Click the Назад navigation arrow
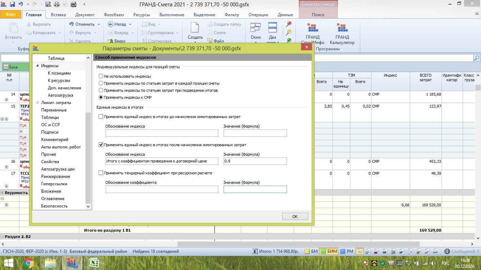Image resolution: width=481 pixels, height=270 pixels. click(x=110, y=24)
